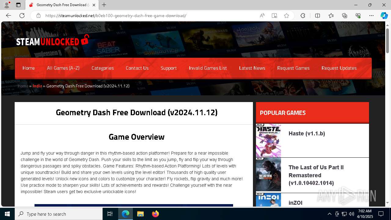Click the Home breadcrumb link
This screenshot has width=391, height=220.
point(23,86)
